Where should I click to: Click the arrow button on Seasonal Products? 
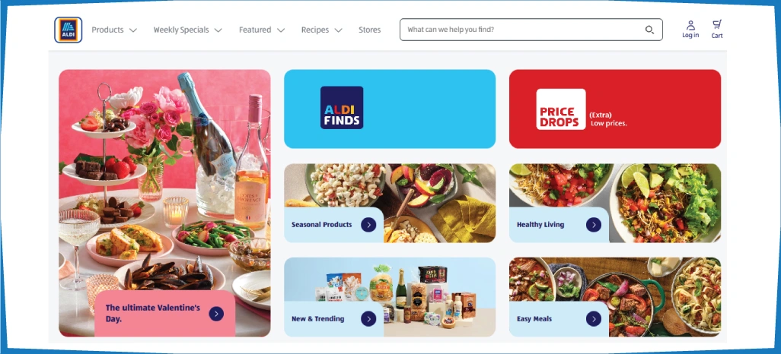(368, 225)
